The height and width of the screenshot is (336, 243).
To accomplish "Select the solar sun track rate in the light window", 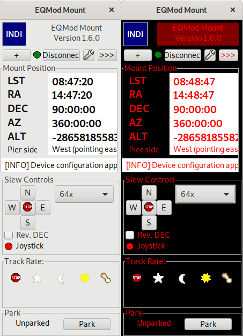I will pyautogui.click(x=85, y=278).
